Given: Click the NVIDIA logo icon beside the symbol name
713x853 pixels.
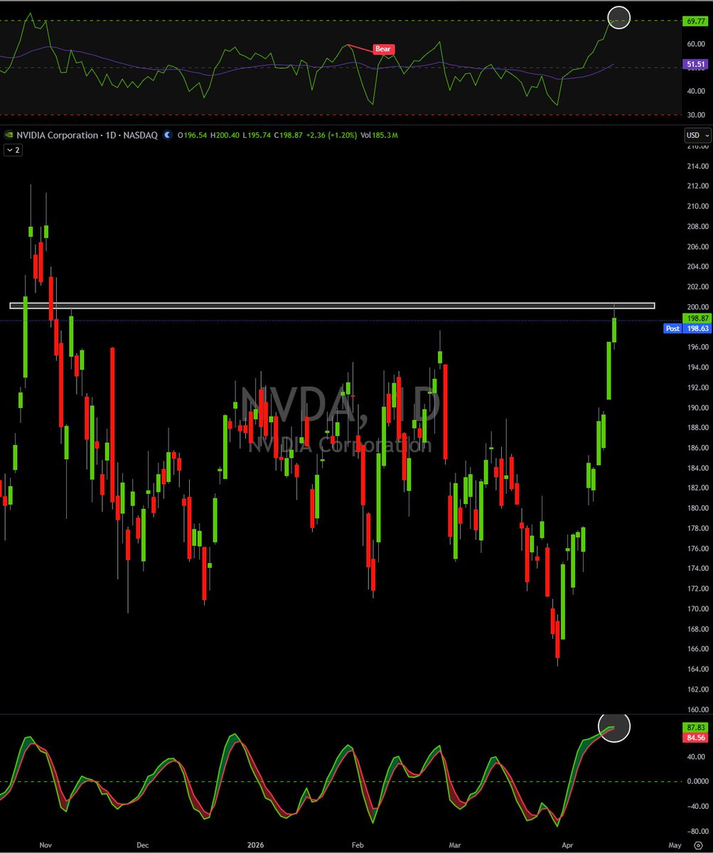Looking at the screenshot, I should tap(9, 135).
